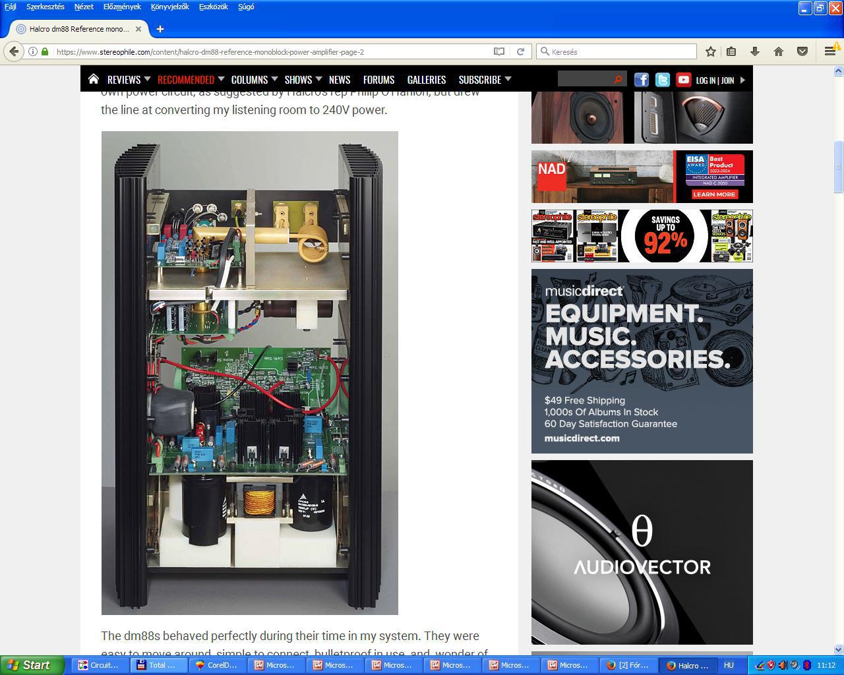
Task: Click the HU keyboard language indicator
Action: coord(729,665)
